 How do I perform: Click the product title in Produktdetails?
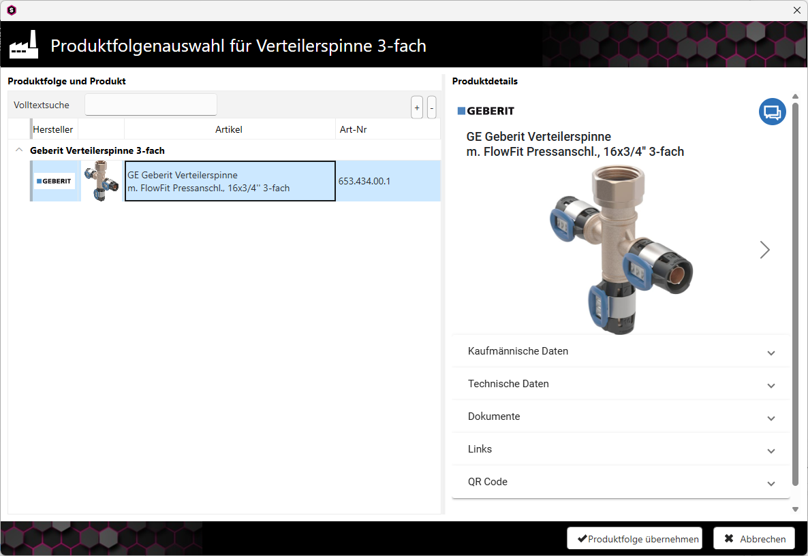pos(575,144)
